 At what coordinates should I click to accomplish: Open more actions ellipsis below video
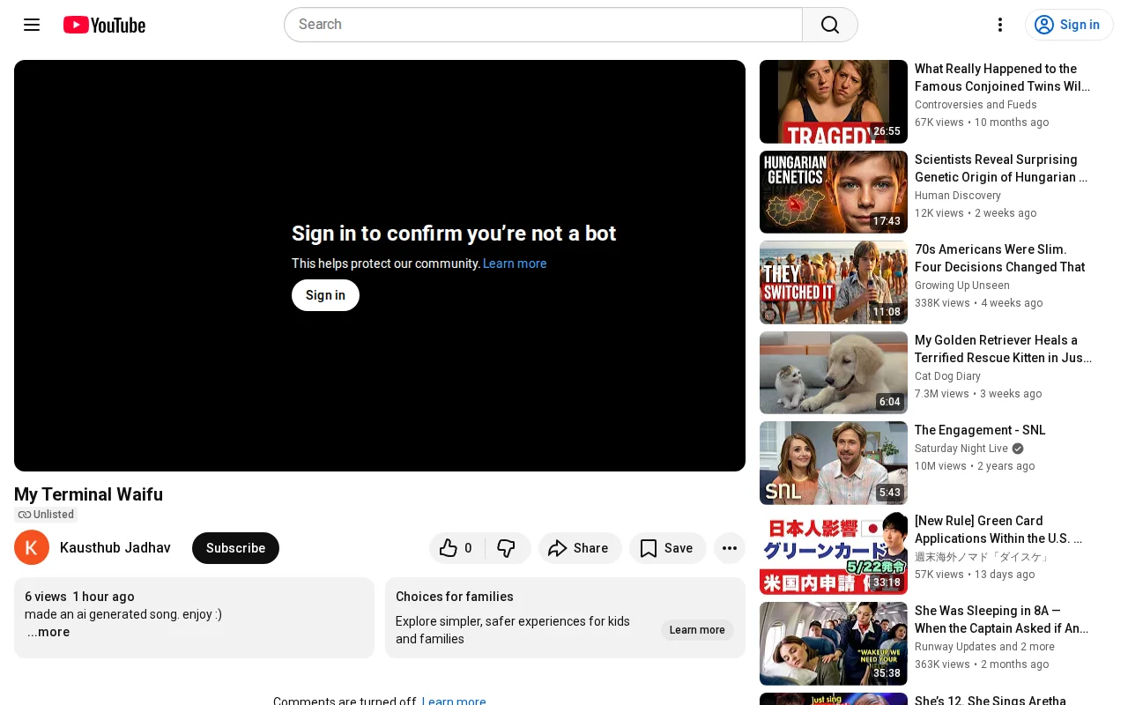point(730,548)
